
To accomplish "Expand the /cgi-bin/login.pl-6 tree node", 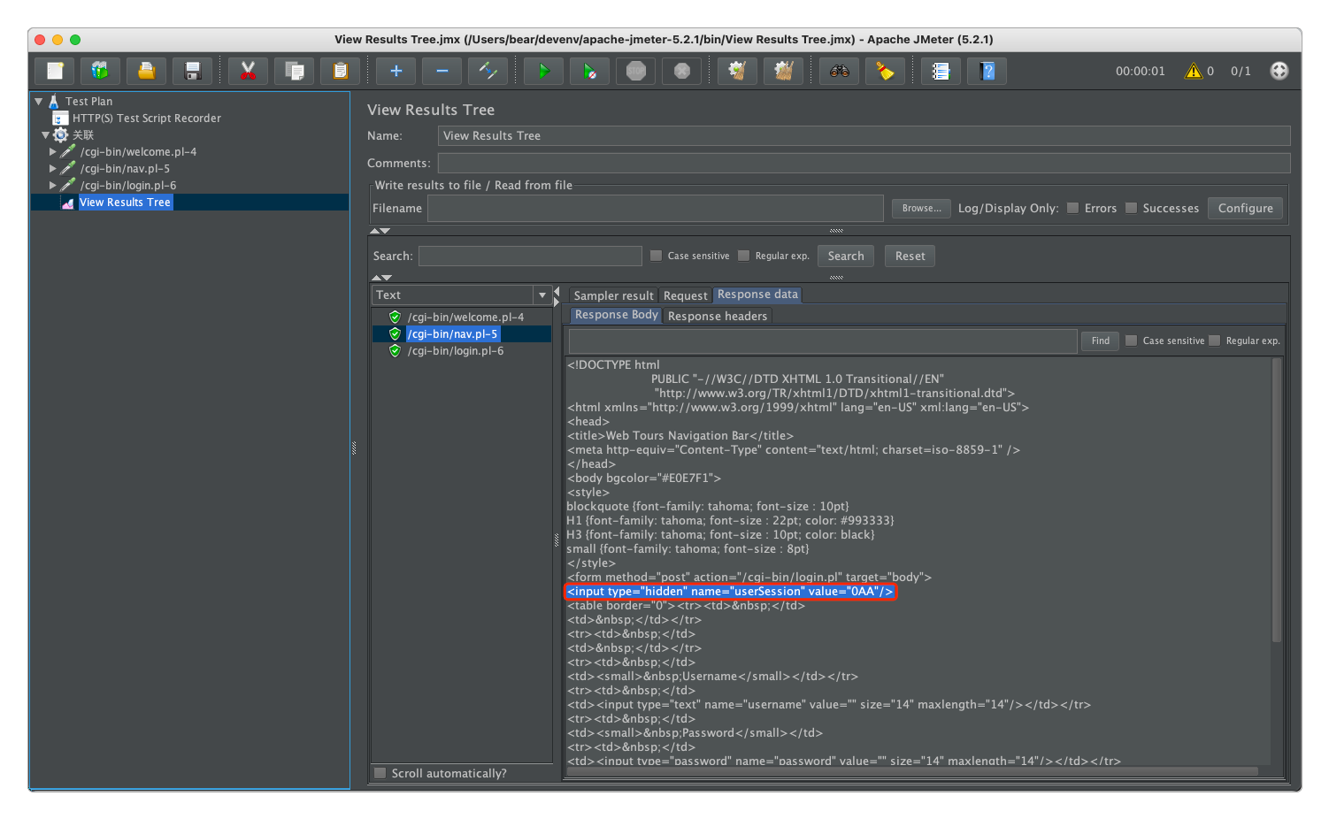I will pos(53,186).
